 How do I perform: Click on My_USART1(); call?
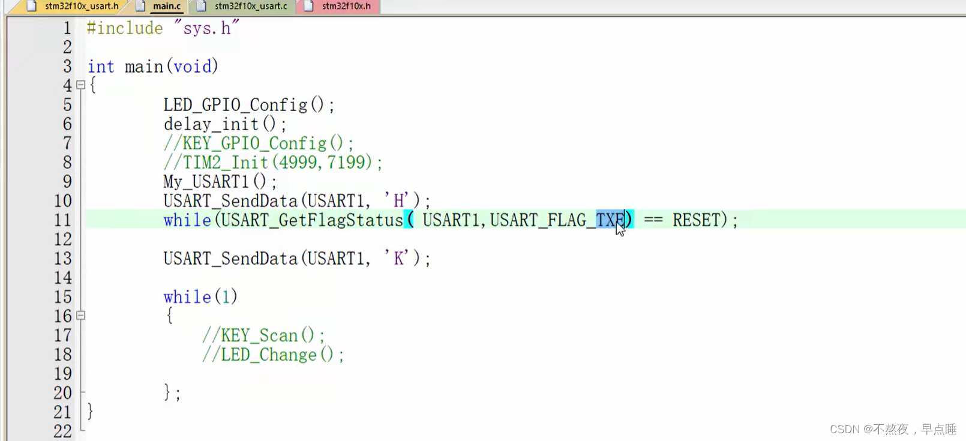pyautogui.click(x=220, y=181)
